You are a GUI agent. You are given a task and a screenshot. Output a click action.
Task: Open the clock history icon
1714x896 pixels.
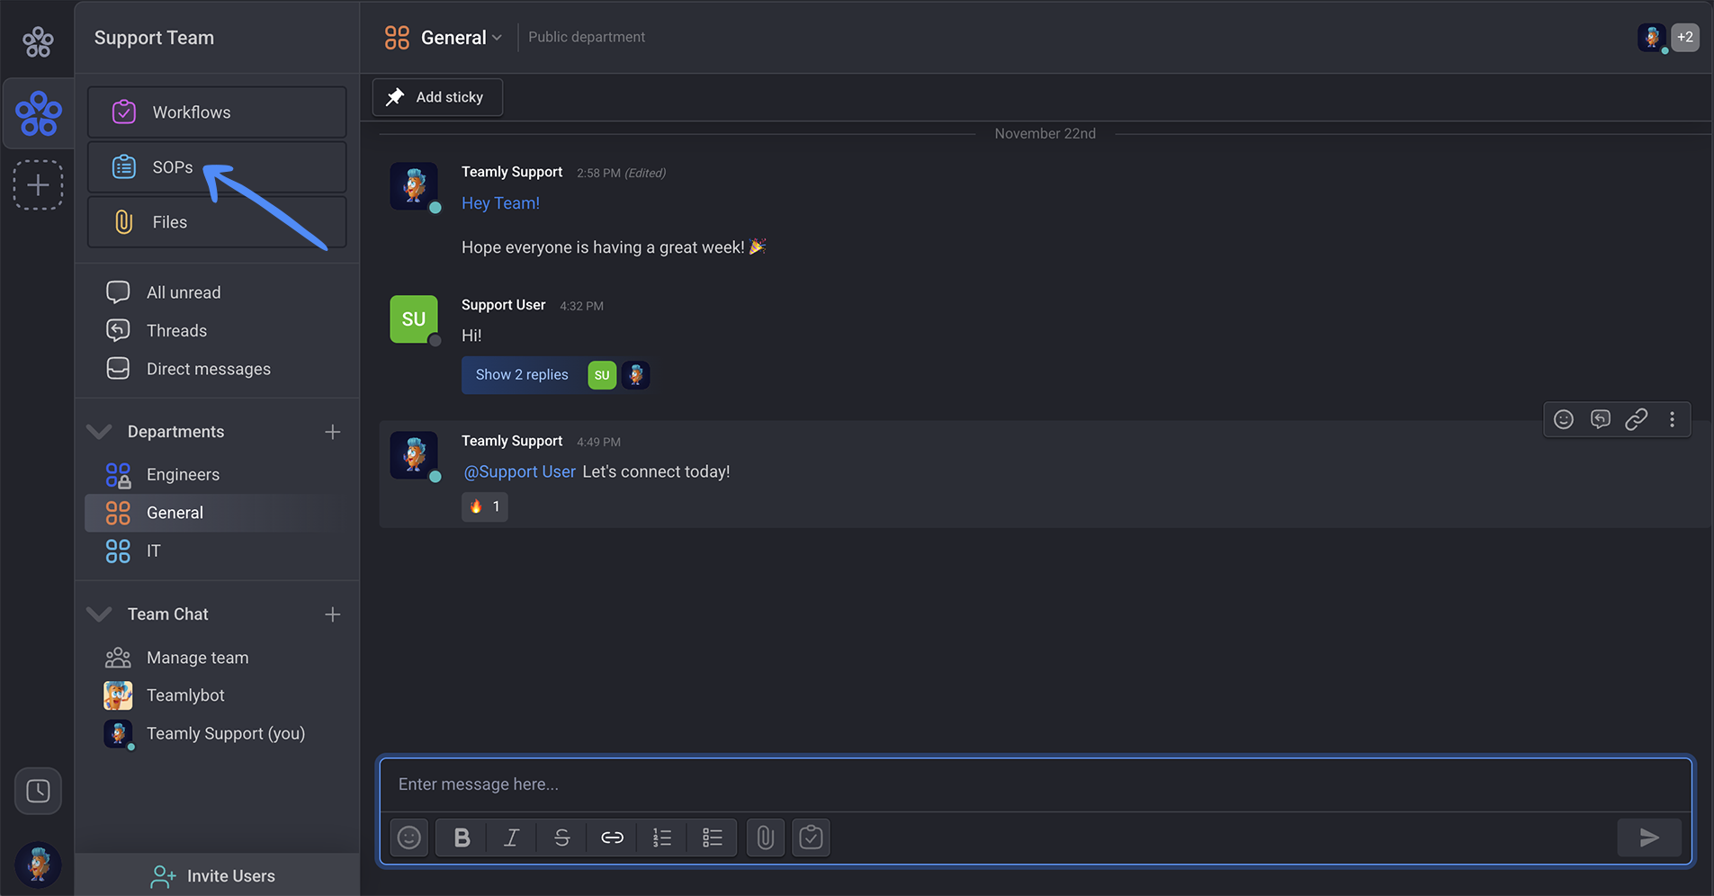pos(38,791)
